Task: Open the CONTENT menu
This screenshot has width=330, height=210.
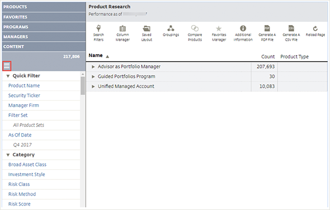Action: 44,47
